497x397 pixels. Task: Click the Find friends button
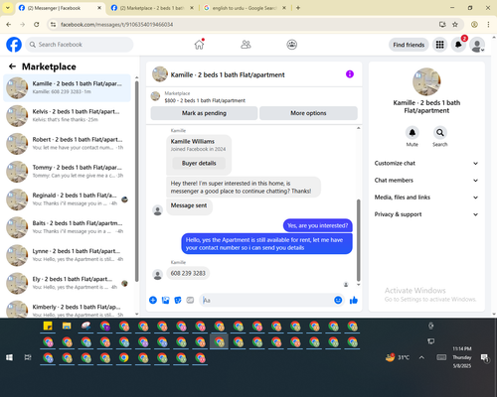[409, 45]
